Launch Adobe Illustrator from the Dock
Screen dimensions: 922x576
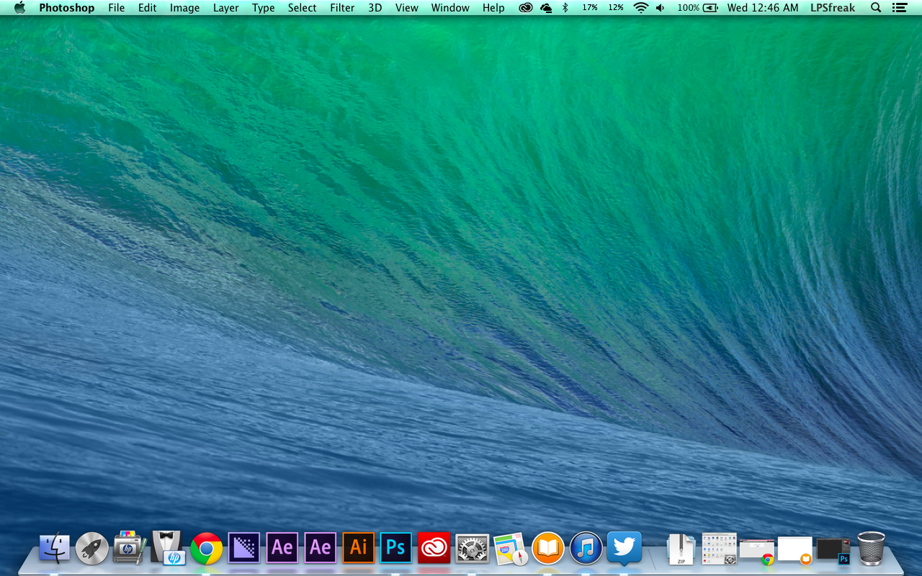coord(359,548)
